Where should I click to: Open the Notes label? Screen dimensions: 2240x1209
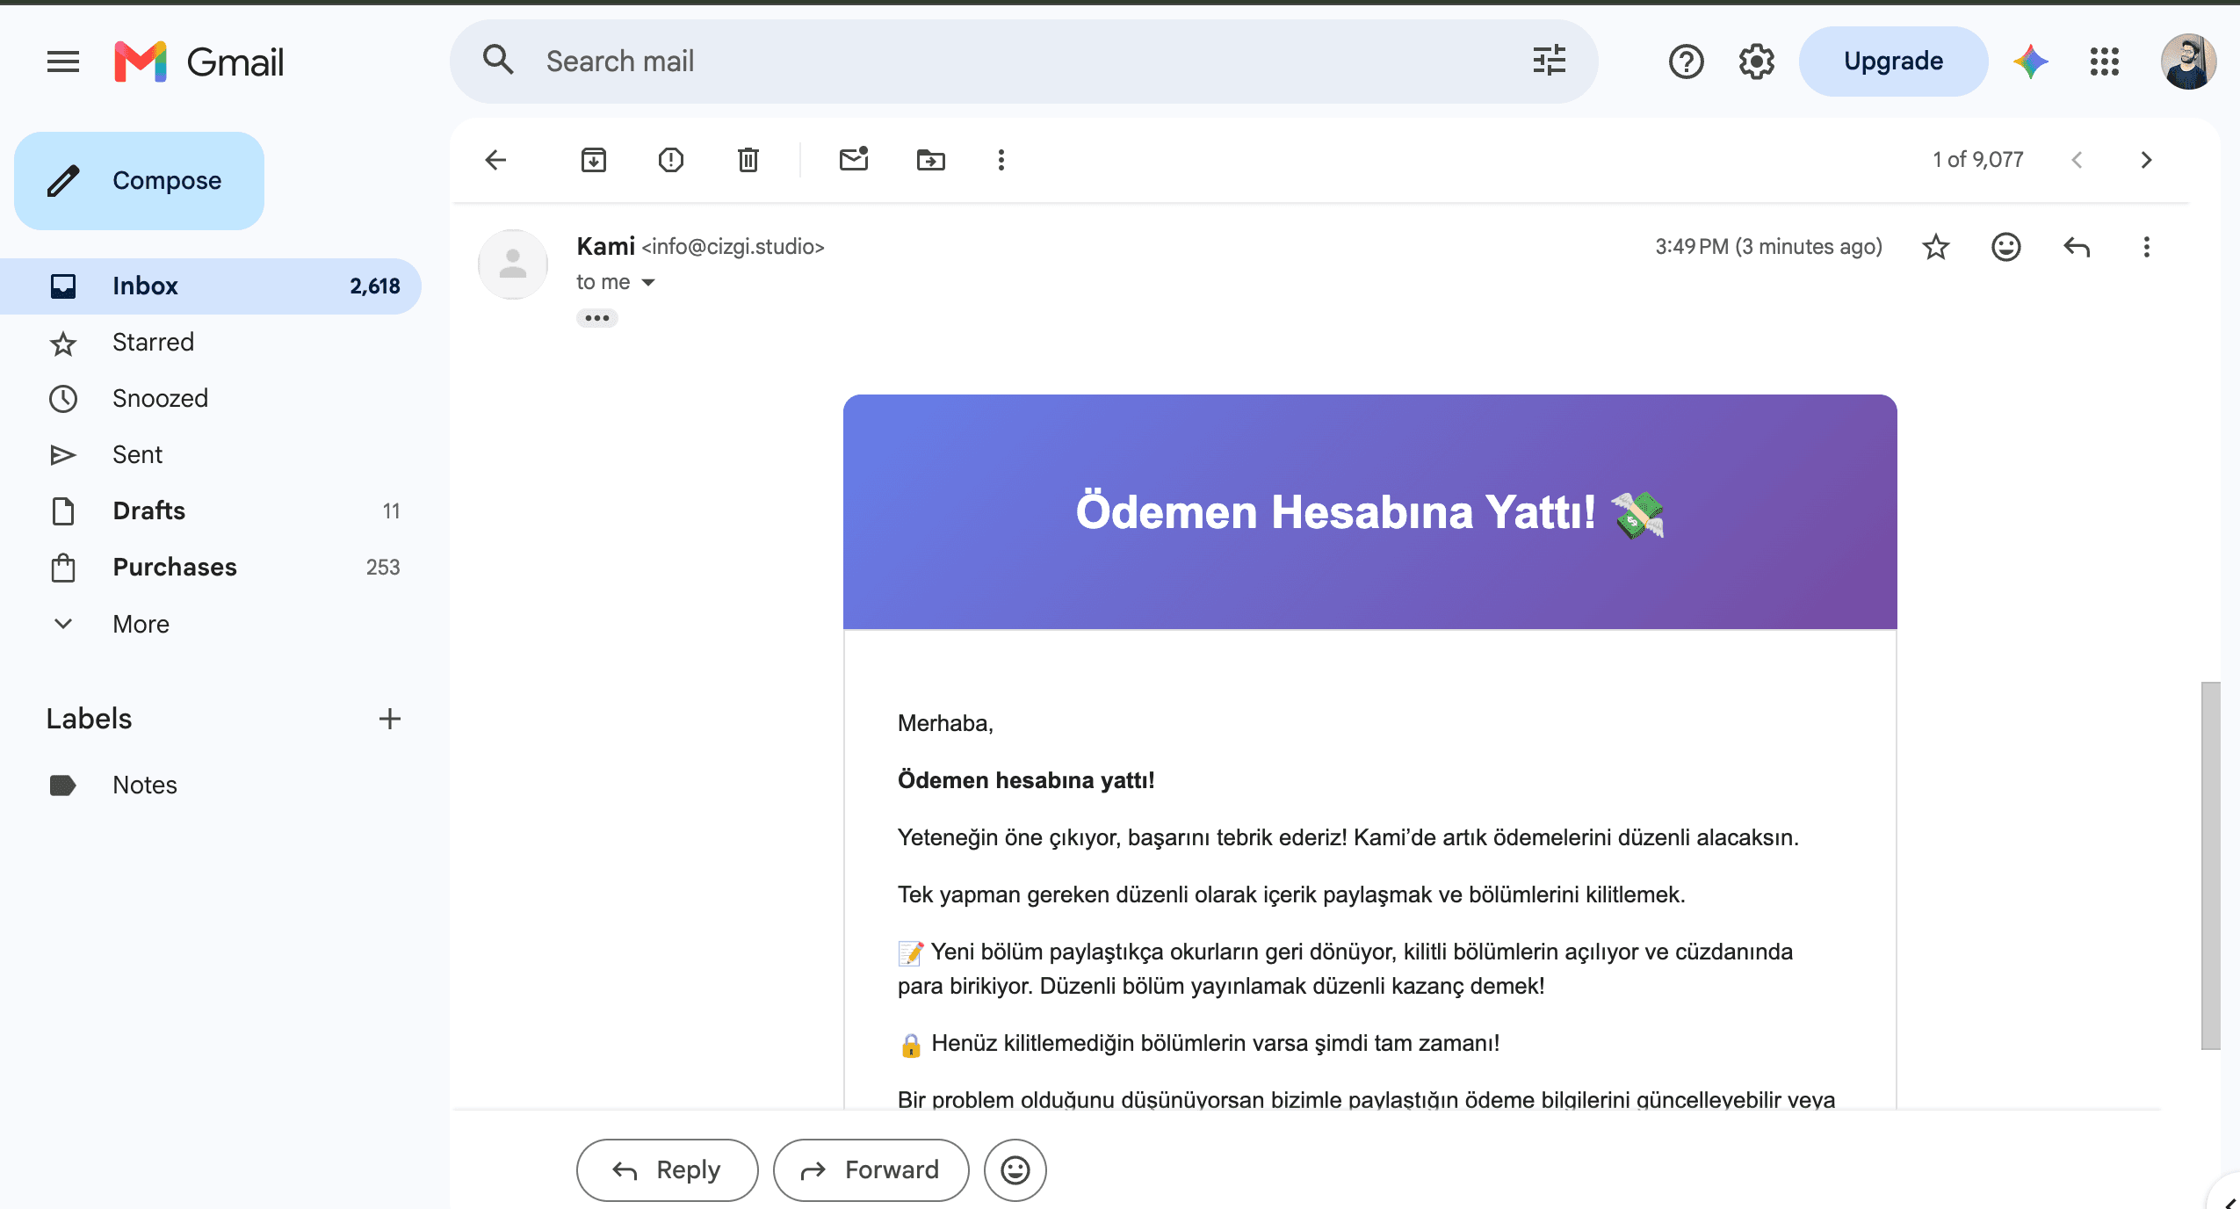211,785
